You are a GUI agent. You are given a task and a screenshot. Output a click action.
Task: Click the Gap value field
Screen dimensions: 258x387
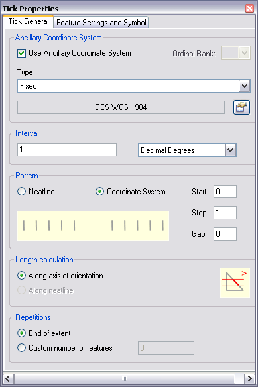(225, 234)
